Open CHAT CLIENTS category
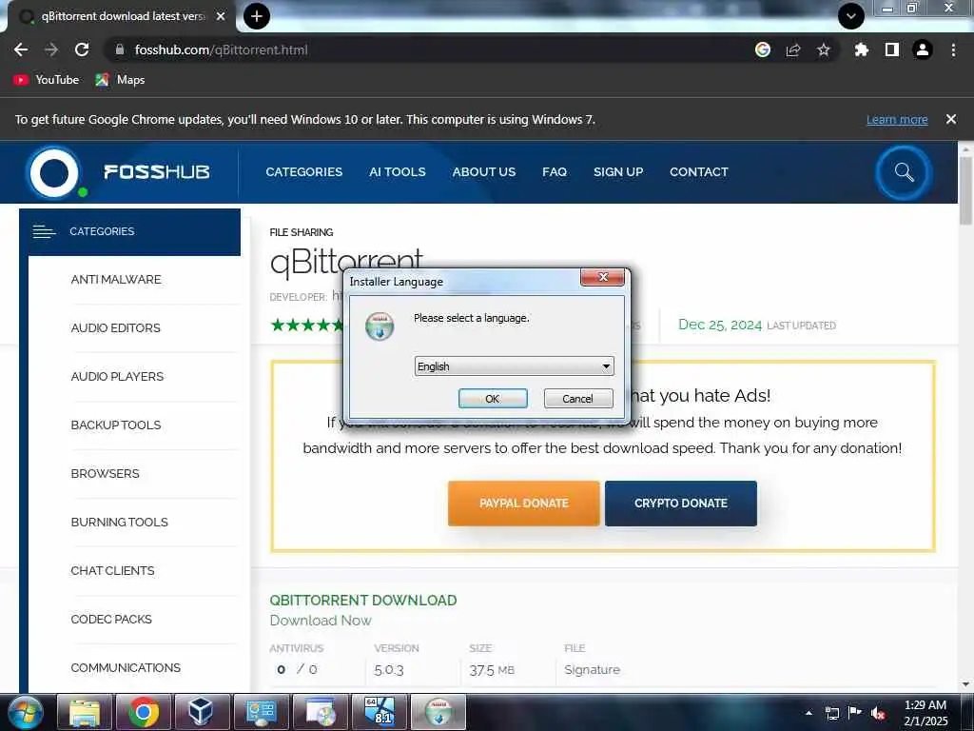Image resolution: width=974 pixels, height=731 pixels. pyautogui.click(x=112, y=571)
